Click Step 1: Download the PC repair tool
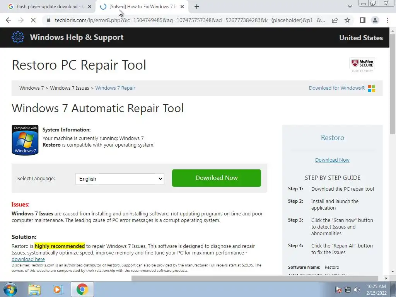Viewport: 396px width, 297px height. [331, 189]
